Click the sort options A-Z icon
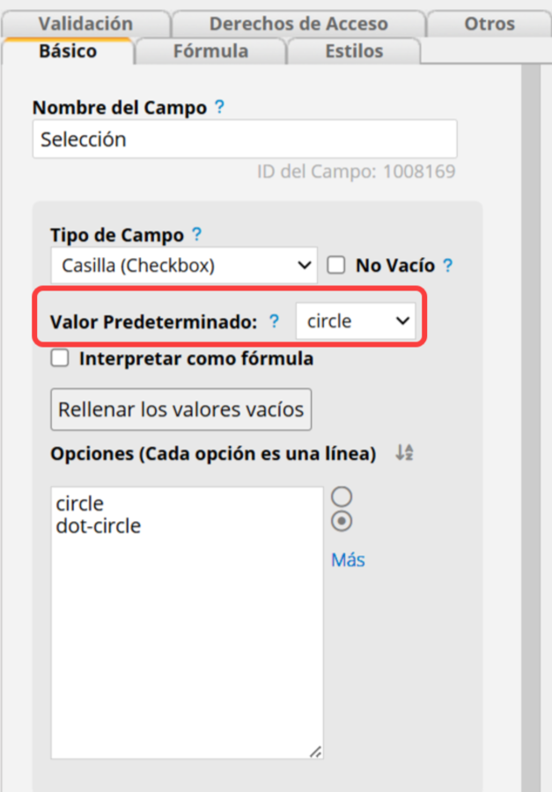This screenshot has height=792, width=552. [404, 452]
